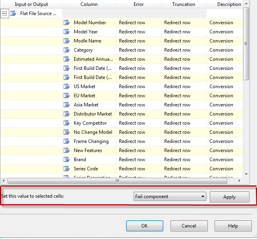The height and width of the screenshot is (239, 257).
Task: Click the icon next to Model Year
Action: (67, 32)
